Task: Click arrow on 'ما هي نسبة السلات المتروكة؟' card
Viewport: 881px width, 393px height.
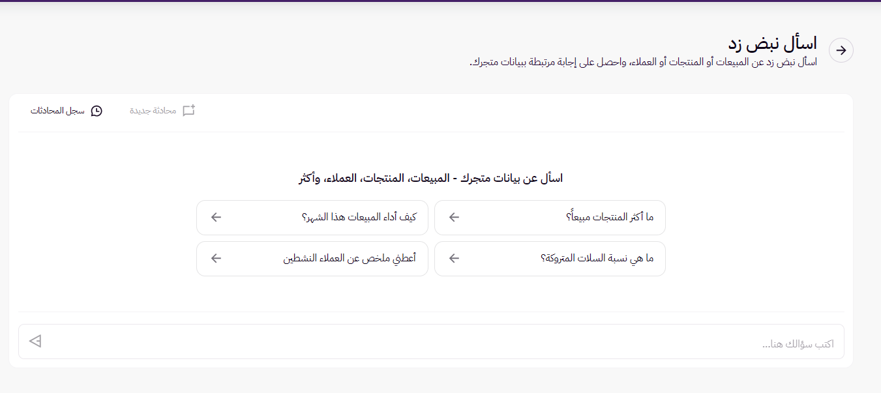Action: (x=455, y=259)
